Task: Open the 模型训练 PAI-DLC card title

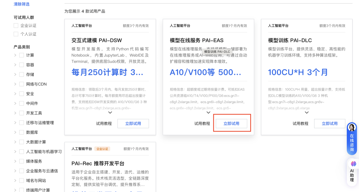Action: click(x=290, y=40)
